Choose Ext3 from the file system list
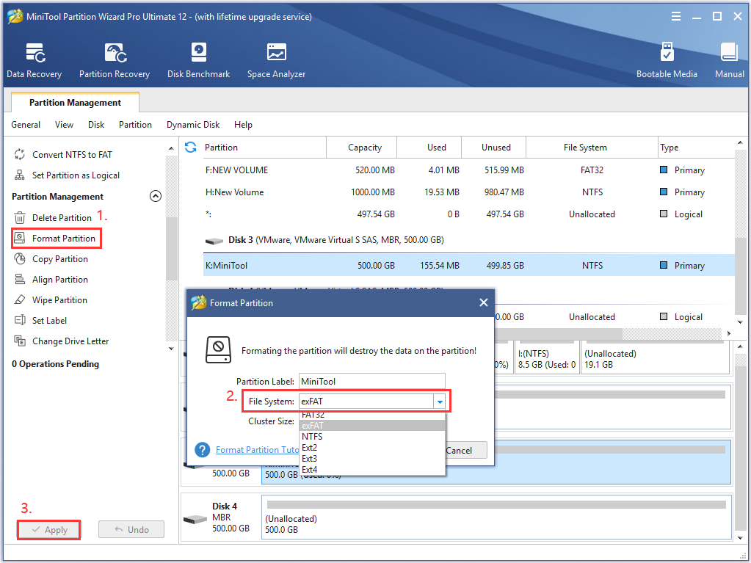Viewport: 751px width, 563px height. (x=372, y=459)
